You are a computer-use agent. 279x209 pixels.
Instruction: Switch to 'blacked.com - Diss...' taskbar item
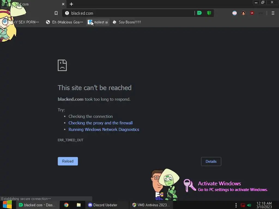coord(37,205)
